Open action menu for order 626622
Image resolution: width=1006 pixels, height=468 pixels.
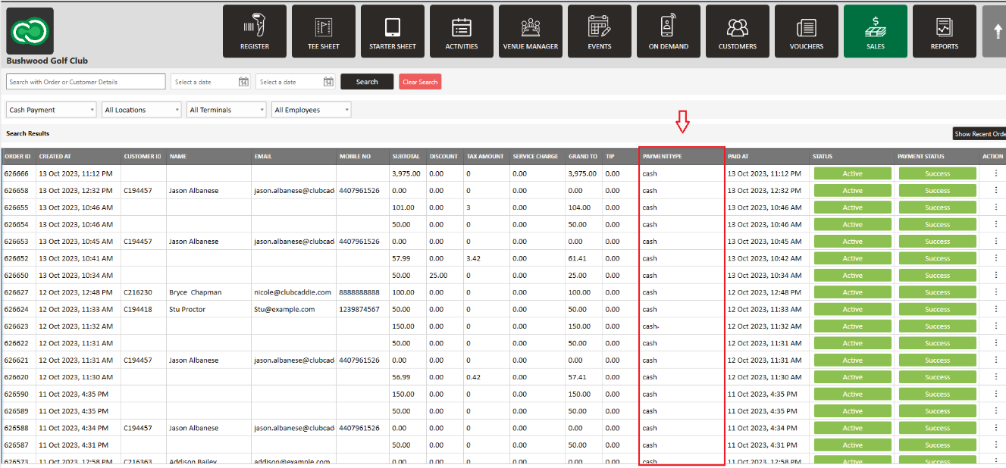click(x=996, y=343)
